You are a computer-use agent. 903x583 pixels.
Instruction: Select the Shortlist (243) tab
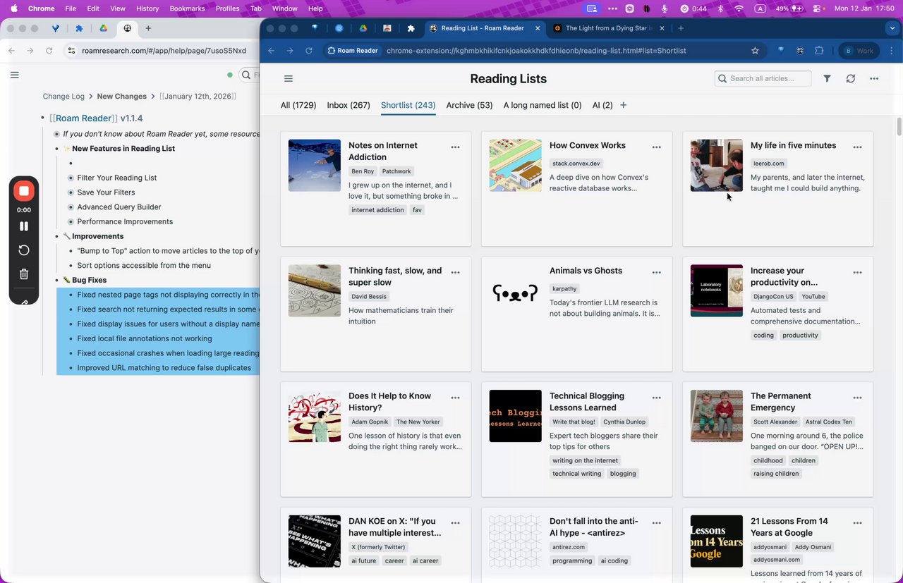[408, 105]
